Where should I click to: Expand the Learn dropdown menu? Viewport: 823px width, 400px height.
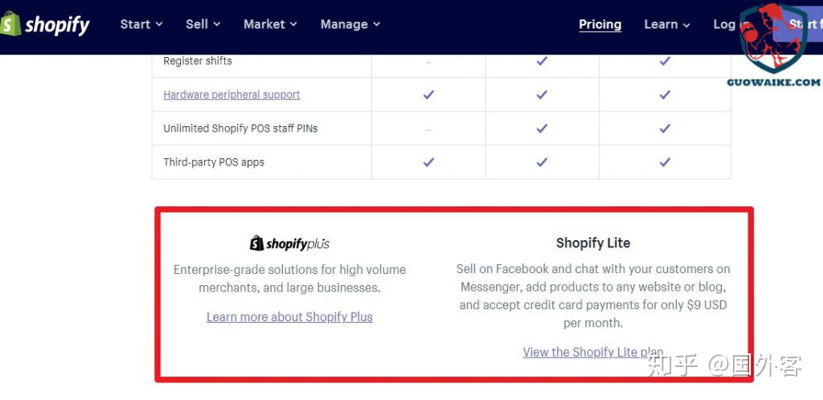(666, 24)
